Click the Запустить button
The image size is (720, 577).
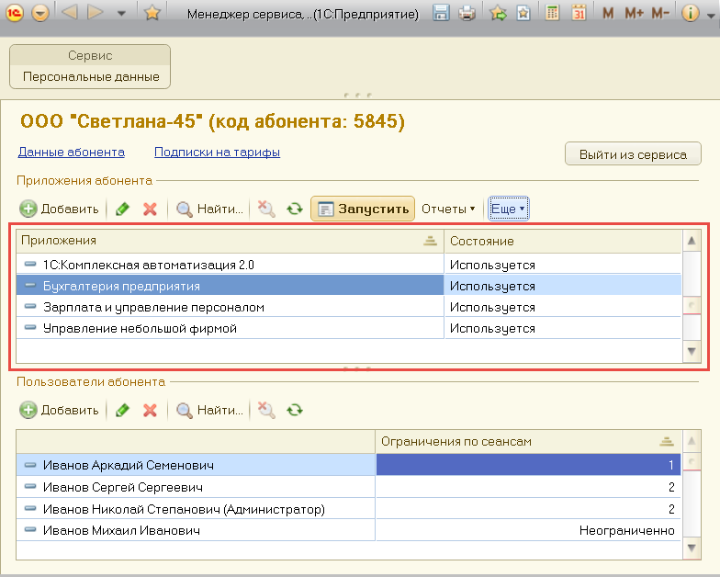[x=363, y=209]
